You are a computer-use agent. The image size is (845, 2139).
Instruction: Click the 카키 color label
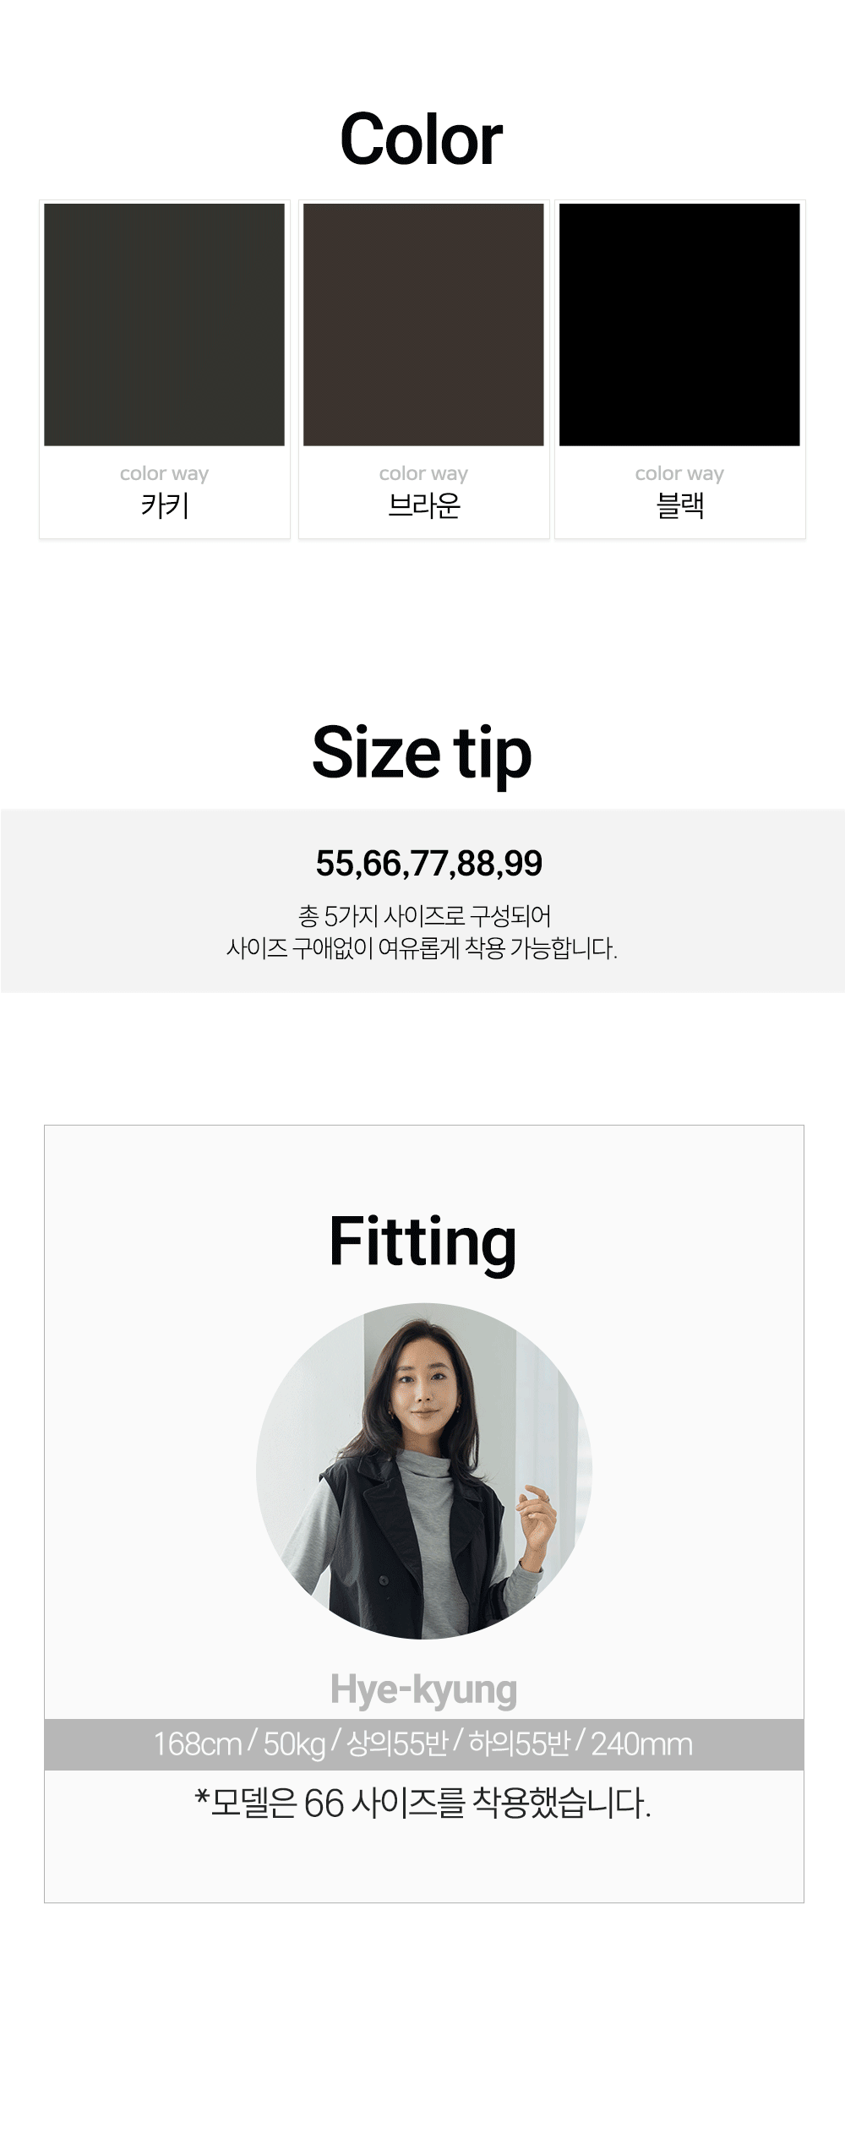[x=165, y=505]
